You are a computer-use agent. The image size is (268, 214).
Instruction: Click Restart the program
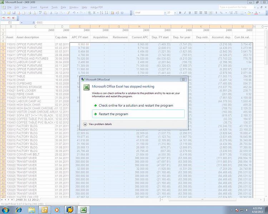click(x=138, y=114)
